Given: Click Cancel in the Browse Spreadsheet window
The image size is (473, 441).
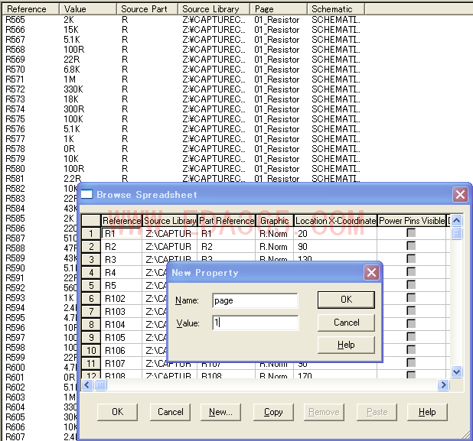Looking at the screenshot, I should tap(171, 412).
